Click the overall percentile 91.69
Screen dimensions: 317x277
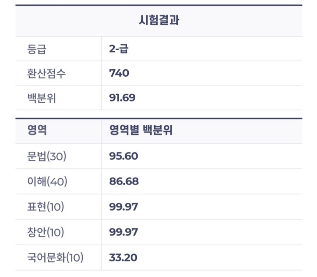pos(122,98)
